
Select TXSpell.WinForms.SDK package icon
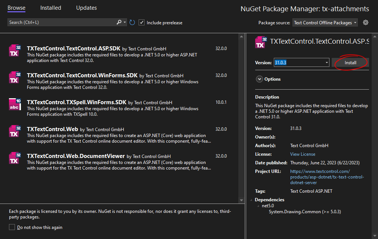[x=15, y=104]
